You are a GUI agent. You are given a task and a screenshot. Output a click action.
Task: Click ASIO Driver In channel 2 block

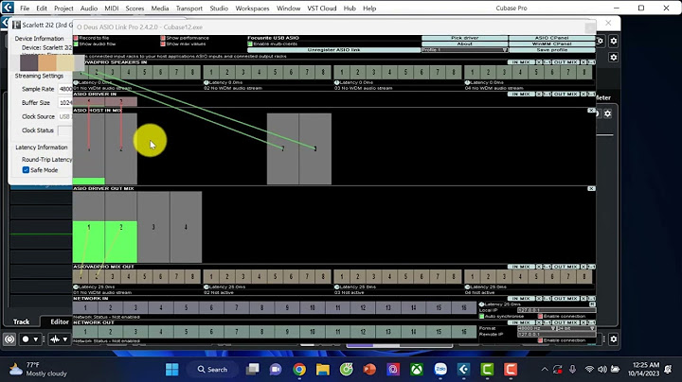coord(121,101)
